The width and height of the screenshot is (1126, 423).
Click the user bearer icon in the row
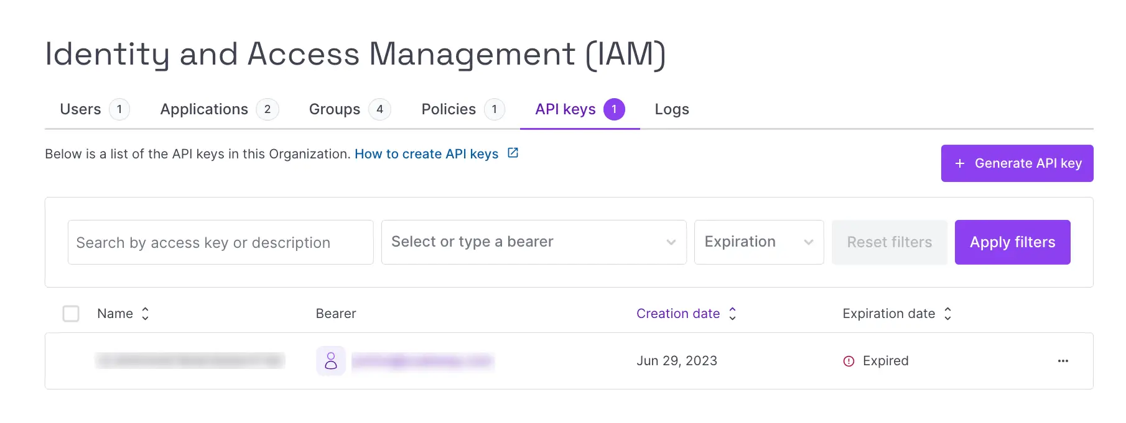point(331,361)
